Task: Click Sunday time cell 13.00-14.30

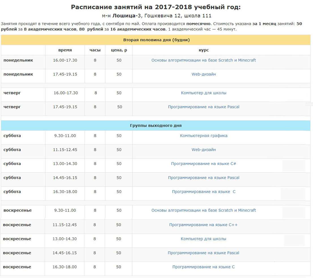Action: coord(65,239)
